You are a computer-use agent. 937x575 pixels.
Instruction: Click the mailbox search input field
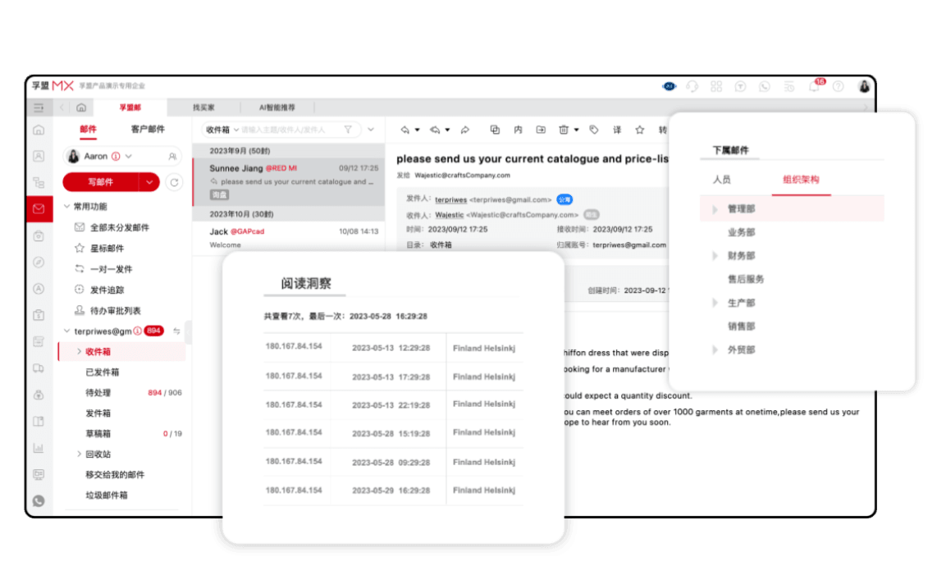[279, 130]
